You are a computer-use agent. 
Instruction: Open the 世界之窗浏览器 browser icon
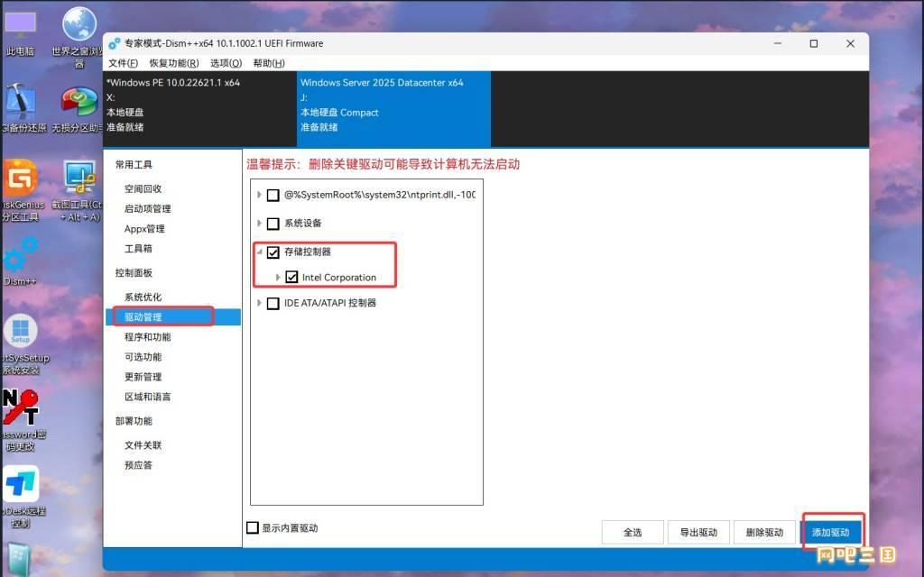tap(79, 25)
